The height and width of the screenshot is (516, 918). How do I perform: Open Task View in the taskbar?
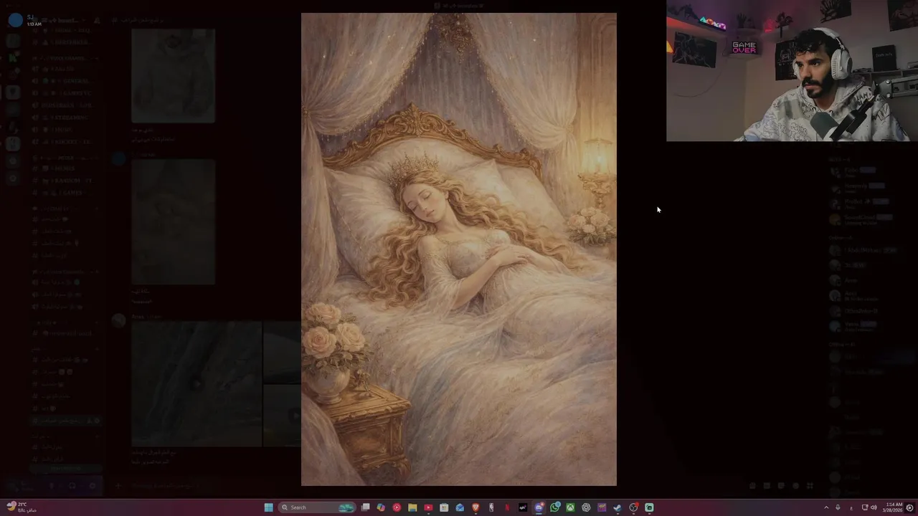point(366,507)
